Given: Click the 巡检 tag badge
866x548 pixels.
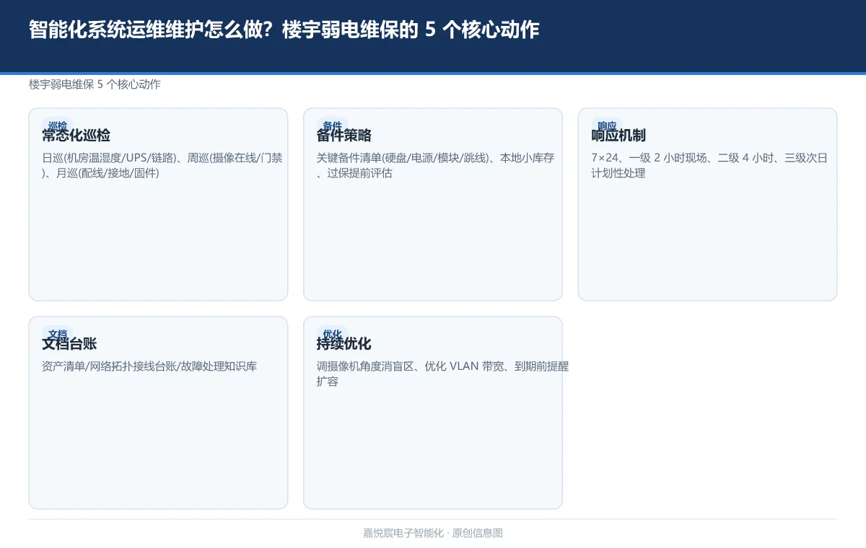Looking at the screenshot, I should pyautogui.click(x=58, y=125).
